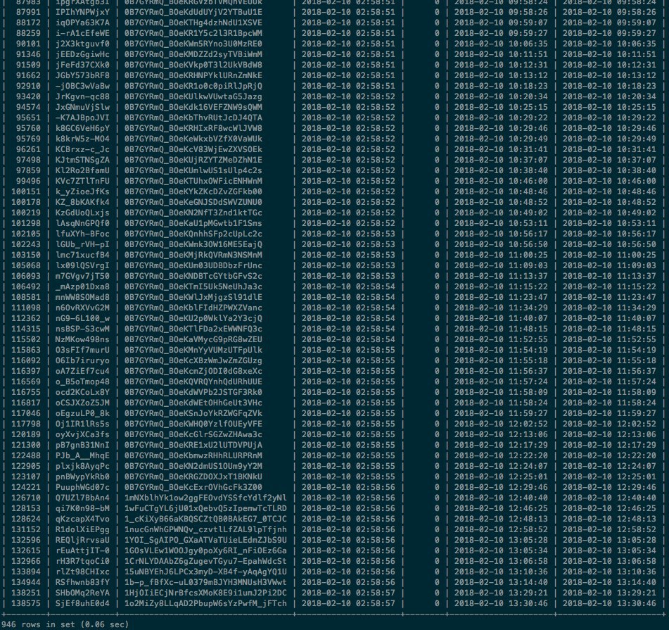The image size is (669, 630).
Task: Click row ID 122488
Action: (x=25, y=456)
